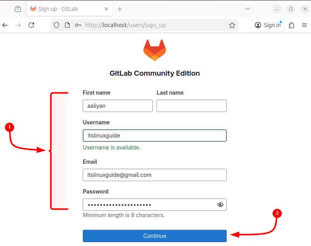Toggle password visibility with the eye icon
311x246 pixels.
click(x=220, y=205)
